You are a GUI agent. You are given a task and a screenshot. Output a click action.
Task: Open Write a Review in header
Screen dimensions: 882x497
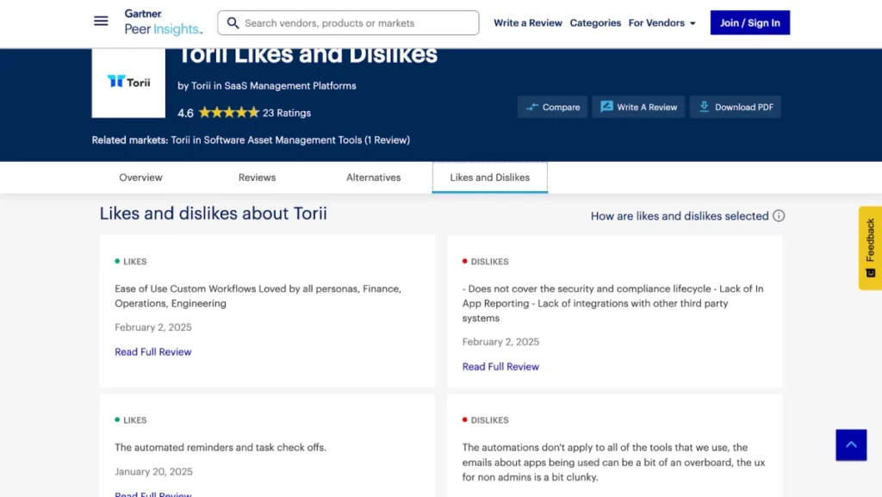click(x=528, y=23)
